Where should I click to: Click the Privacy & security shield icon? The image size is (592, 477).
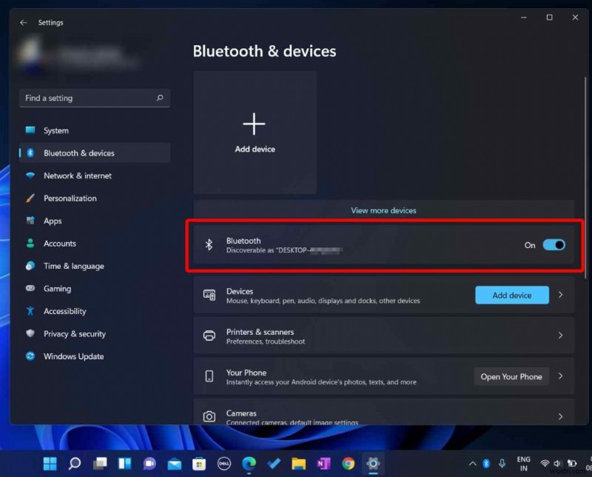[x=30, y=334]
